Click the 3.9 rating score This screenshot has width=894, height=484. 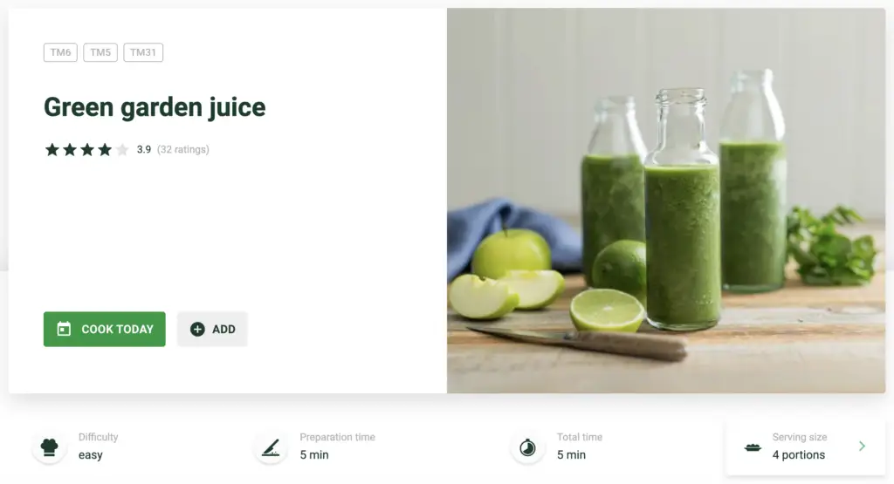[x=144, y=150]
